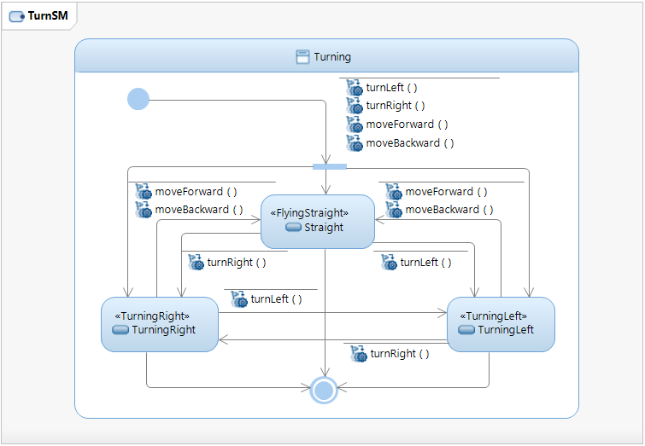Click the right-side moveBackward ( ) trigger icon
645x446 pixels.
[x=394, y=210]
